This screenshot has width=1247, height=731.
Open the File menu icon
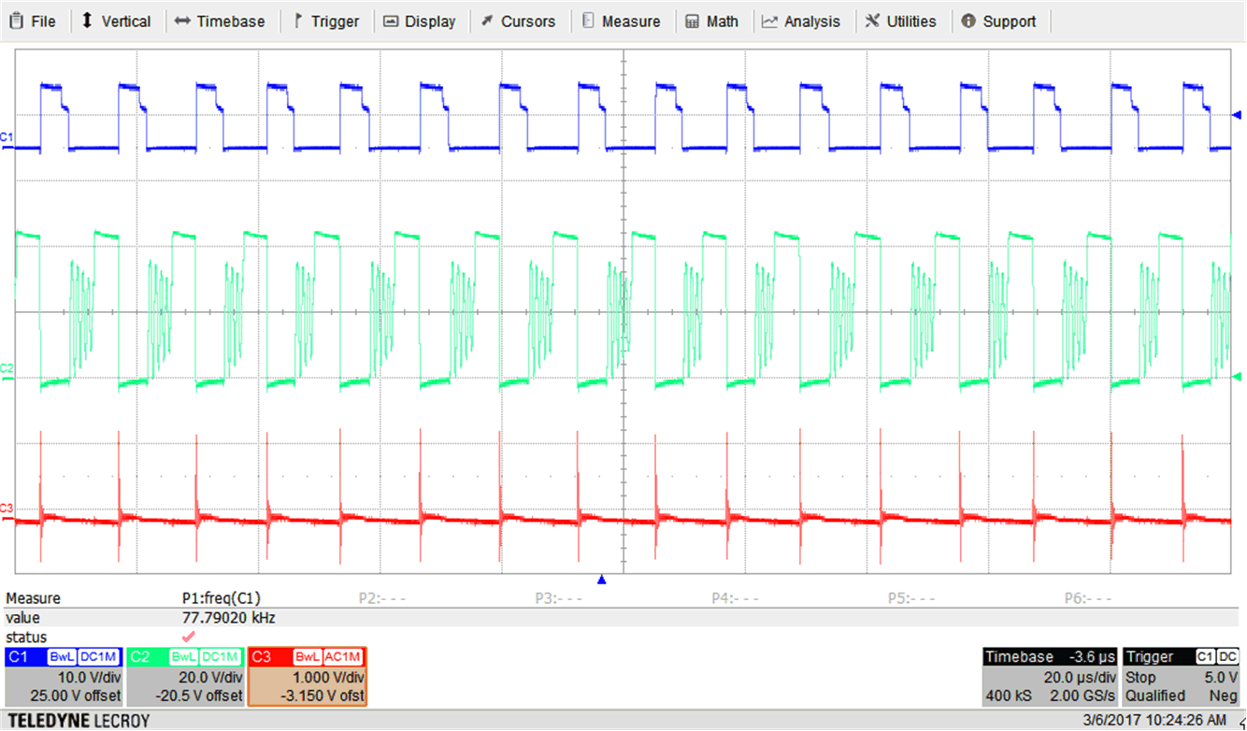click(x=14, y=21)
